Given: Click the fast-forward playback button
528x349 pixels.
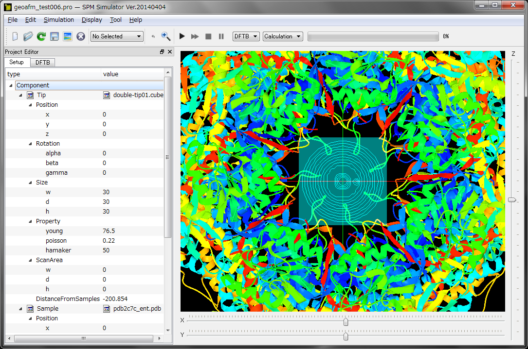Looking at the screenshot, I should [195, 36].
